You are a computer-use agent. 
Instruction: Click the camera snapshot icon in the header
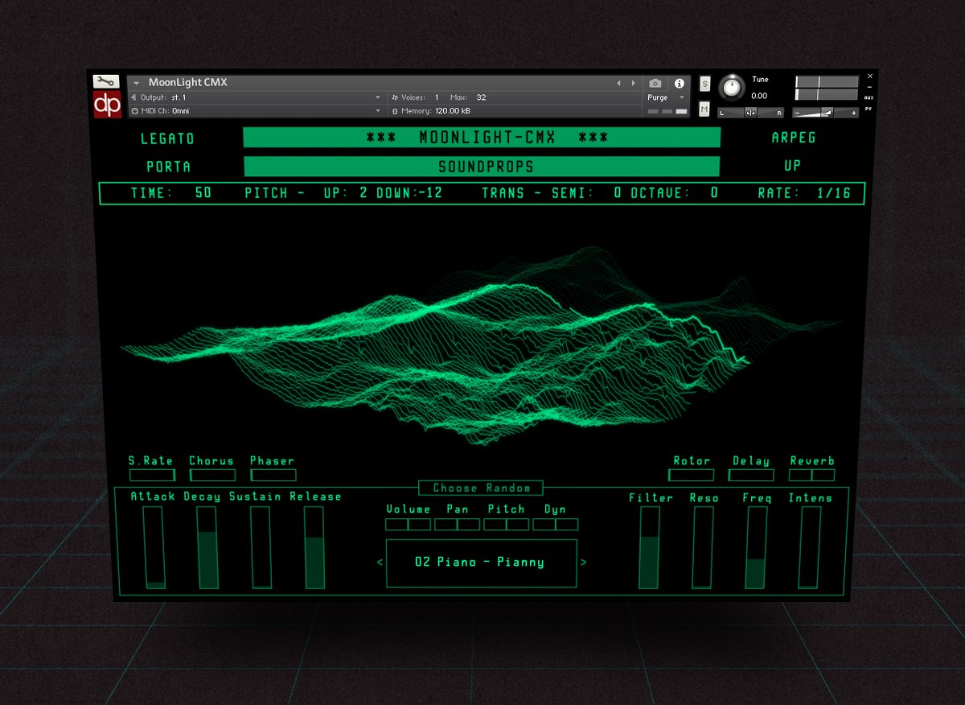656,83
